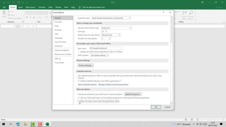This screenshot has height=127, width=226.
Task: Collapse the ribbon with the chevron
Action: pyautogui.click(x=224, y=22)
